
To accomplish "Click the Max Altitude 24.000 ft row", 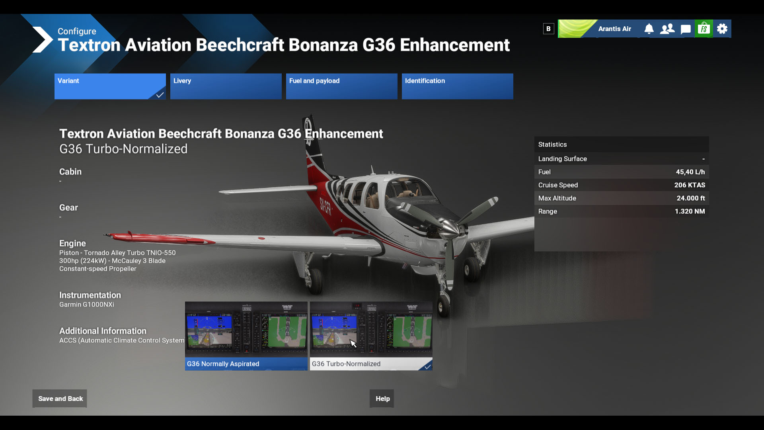I will pos(622,198).
